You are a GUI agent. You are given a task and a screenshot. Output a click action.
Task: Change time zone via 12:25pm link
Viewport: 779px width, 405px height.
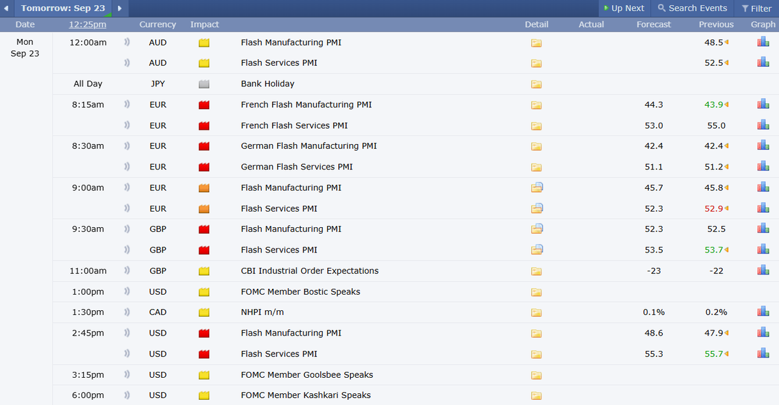(x=89, y=24)
